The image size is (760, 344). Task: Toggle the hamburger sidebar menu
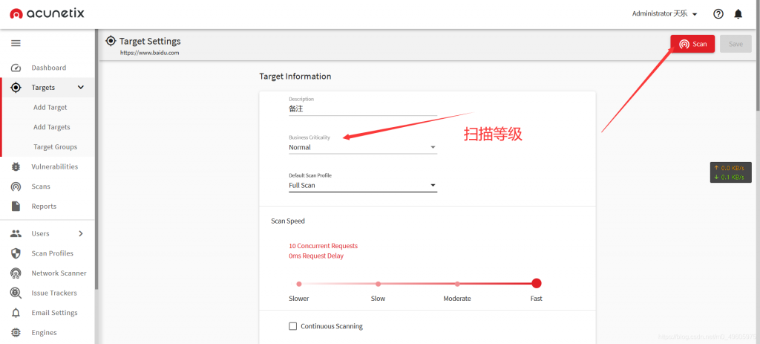[16, 43]
